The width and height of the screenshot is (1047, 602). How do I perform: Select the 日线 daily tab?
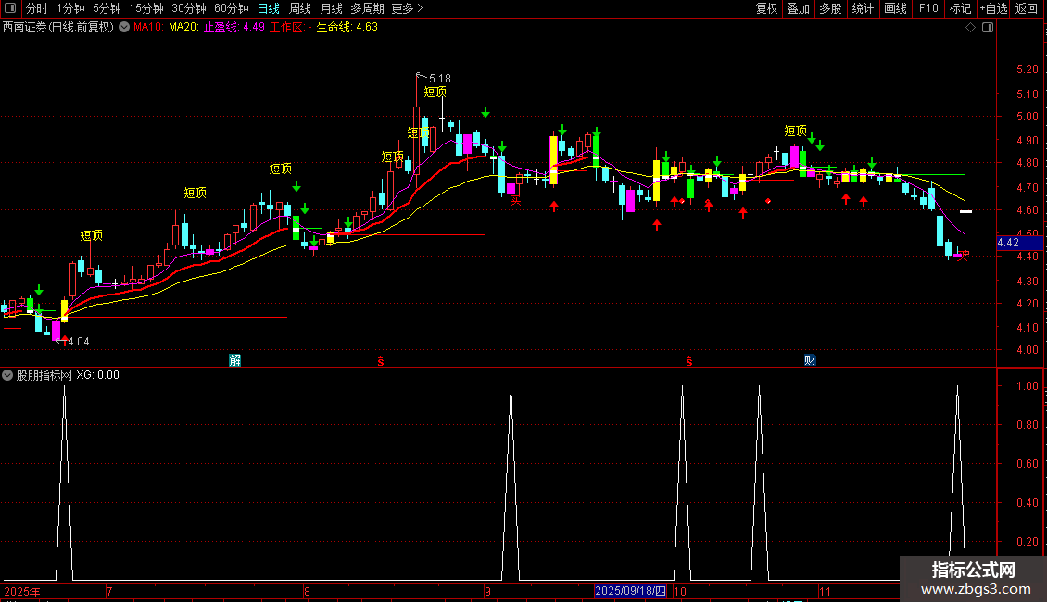pos(269,8)
